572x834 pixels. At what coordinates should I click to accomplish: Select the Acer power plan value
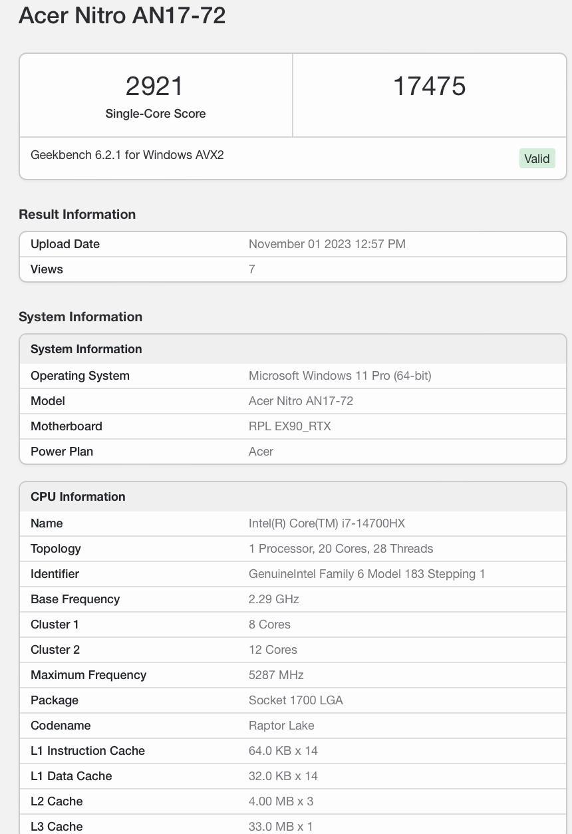tap(261, 452)
